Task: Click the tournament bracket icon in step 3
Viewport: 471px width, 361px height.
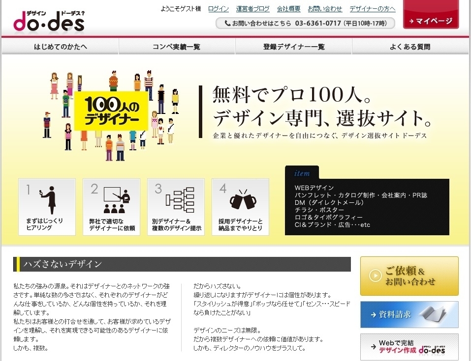Action: click(x=180, y=200)
